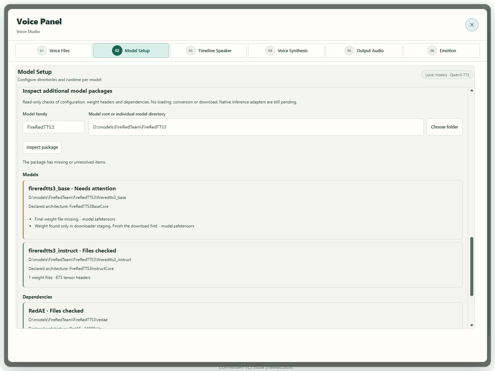Click the scroll down arrow of the panel
495x371 pixels.
pos(472,325)
